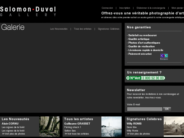Click the Signatures Célèbres heading in the bottom panel
Screen dimensions: 184x138
tap(144, 119)
